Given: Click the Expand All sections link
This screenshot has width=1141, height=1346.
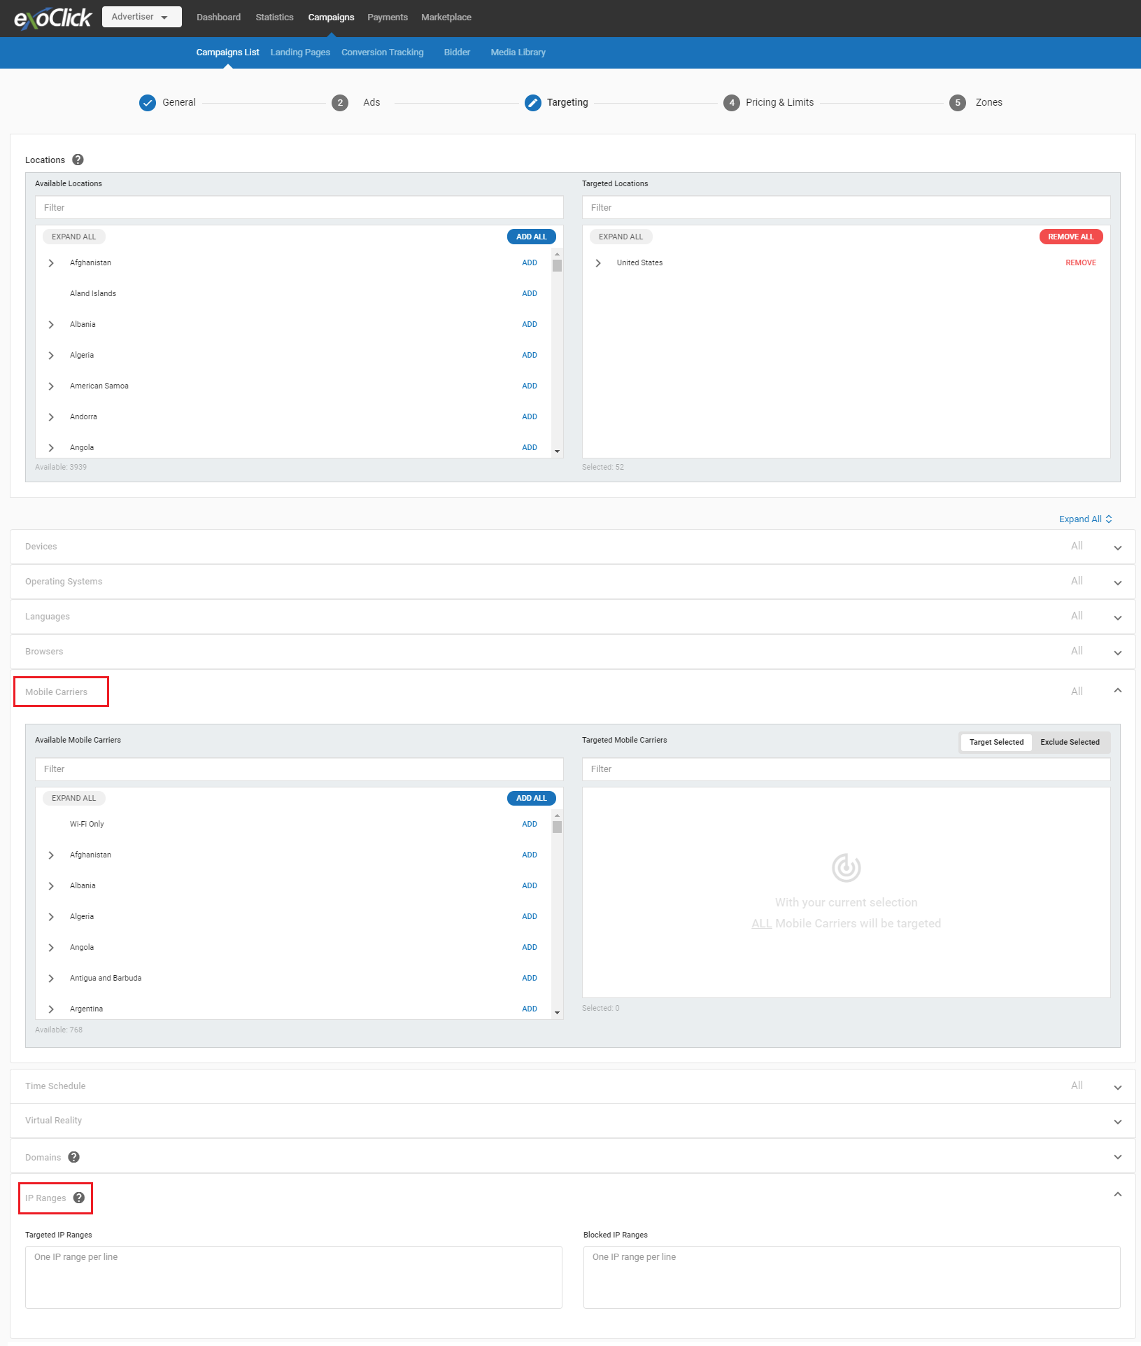Looking at the screenshot, I should point(1086,519).
